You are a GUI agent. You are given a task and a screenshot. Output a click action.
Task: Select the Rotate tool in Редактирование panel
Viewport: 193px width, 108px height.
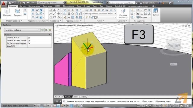[73, 14]
